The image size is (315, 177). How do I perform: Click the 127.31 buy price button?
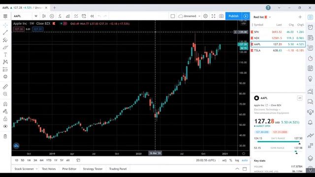37,29
